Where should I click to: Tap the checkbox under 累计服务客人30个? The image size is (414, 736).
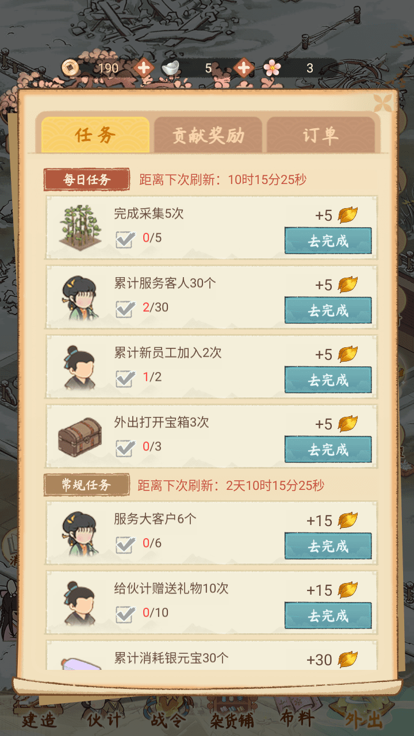coord(125,309)
